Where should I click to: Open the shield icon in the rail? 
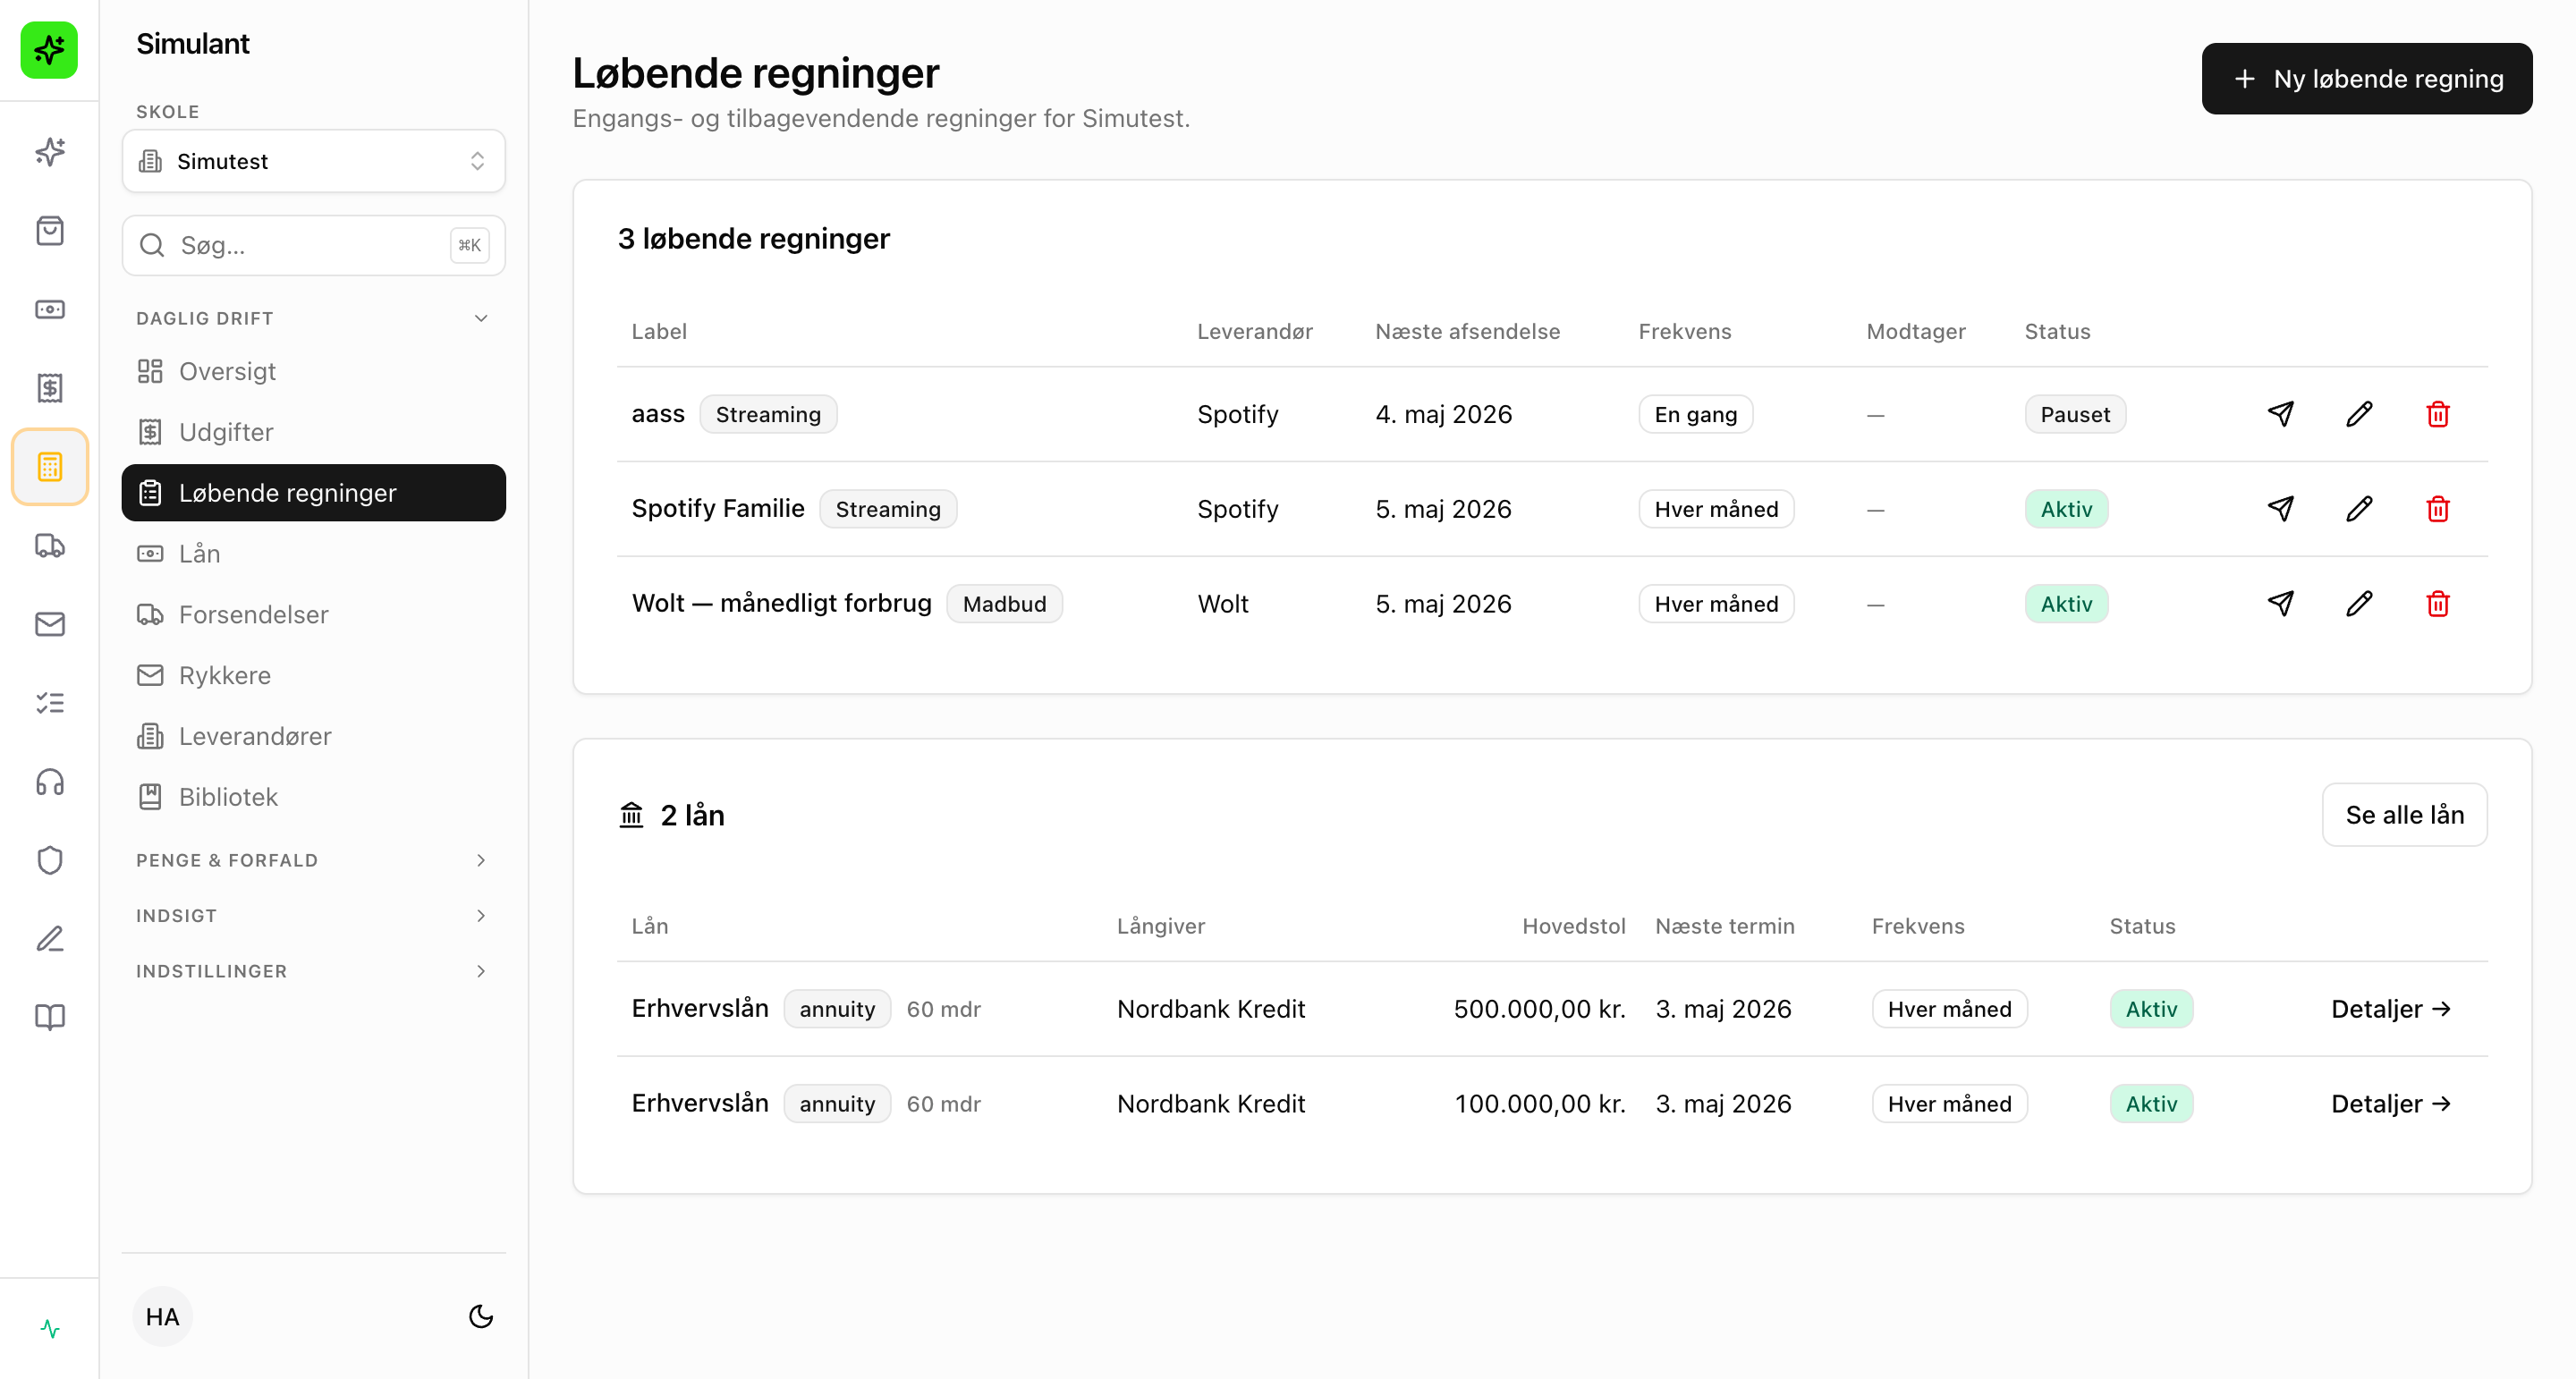click(x=49, y=860)
